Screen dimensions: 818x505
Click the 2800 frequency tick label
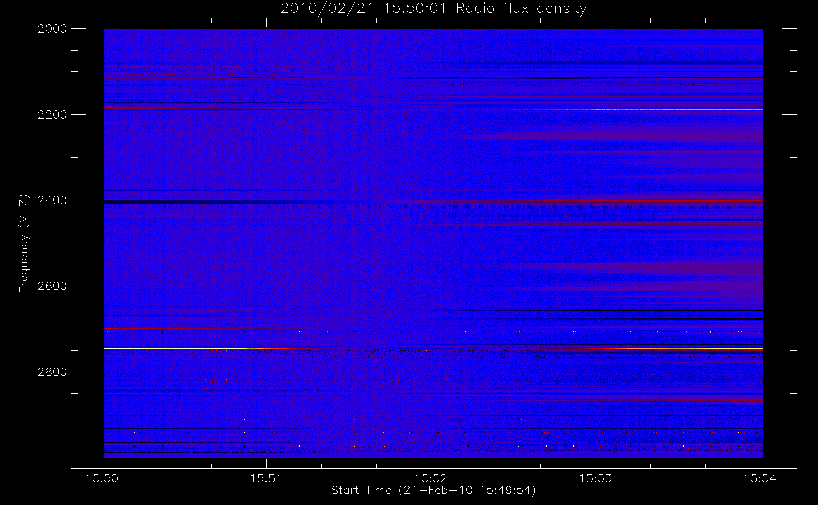pyautogui.click(x=53, y=372)
